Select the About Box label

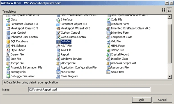117,72
